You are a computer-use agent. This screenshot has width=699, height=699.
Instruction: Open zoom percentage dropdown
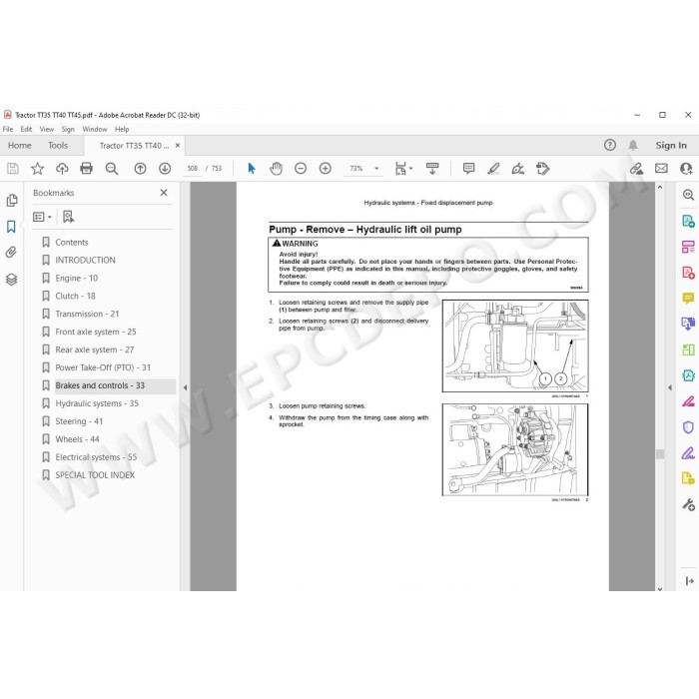click(376, 169)
